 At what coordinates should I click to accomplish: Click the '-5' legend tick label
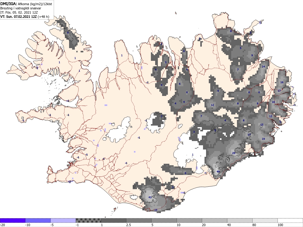point(52,225)
